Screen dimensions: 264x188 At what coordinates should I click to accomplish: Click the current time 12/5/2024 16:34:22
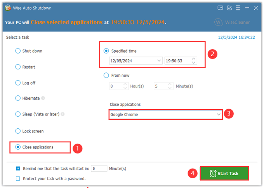[236, 37]
